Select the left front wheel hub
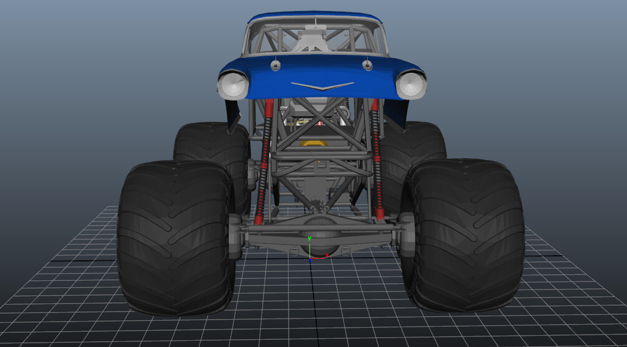Viewport: 627px width, 347px height. tap(236, 236)
